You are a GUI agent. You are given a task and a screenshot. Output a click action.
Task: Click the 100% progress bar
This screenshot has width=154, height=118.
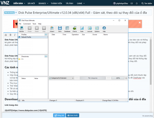tap(118, 78)
